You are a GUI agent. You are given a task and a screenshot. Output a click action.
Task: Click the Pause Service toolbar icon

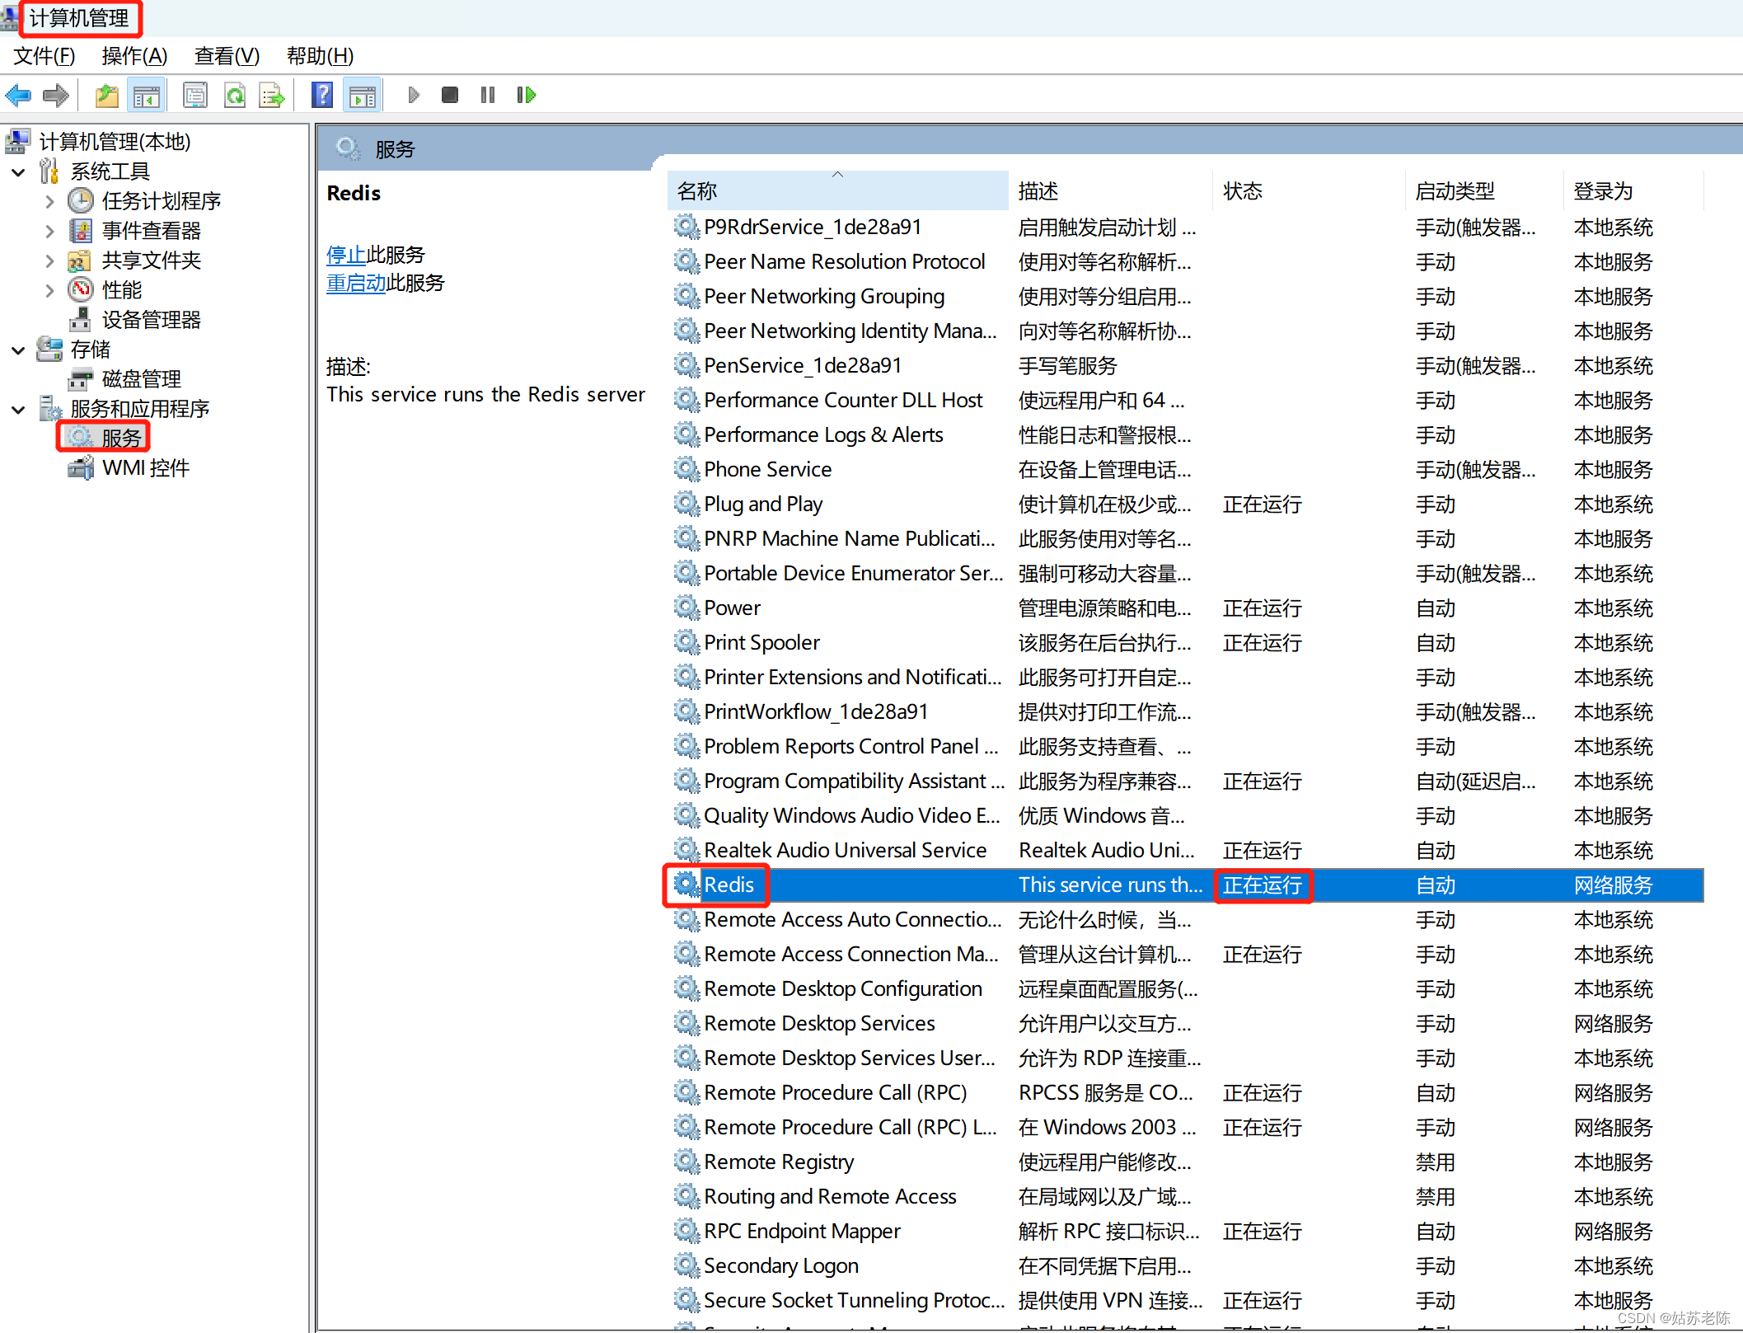488,96
